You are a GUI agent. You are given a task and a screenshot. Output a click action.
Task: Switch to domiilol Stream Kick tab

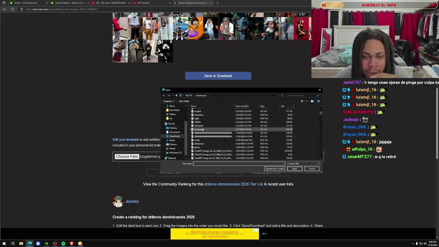pyautogui.click(x=70, y=3)
